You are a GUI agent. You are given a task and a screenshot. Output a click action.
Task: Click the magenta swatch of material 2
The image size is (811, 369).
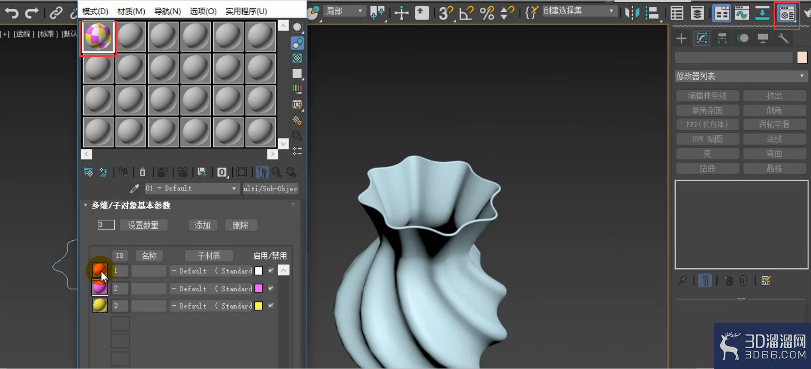(x=258, y=288)
